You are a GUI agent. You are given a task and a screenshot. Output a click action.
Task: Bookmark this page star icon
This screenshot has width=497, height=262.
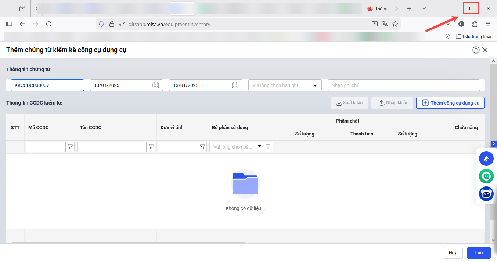pos(395,24)
